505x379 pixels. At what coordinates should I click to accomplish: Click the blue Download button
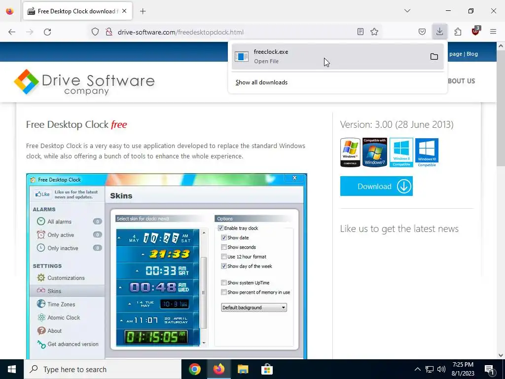pos(376,186)
